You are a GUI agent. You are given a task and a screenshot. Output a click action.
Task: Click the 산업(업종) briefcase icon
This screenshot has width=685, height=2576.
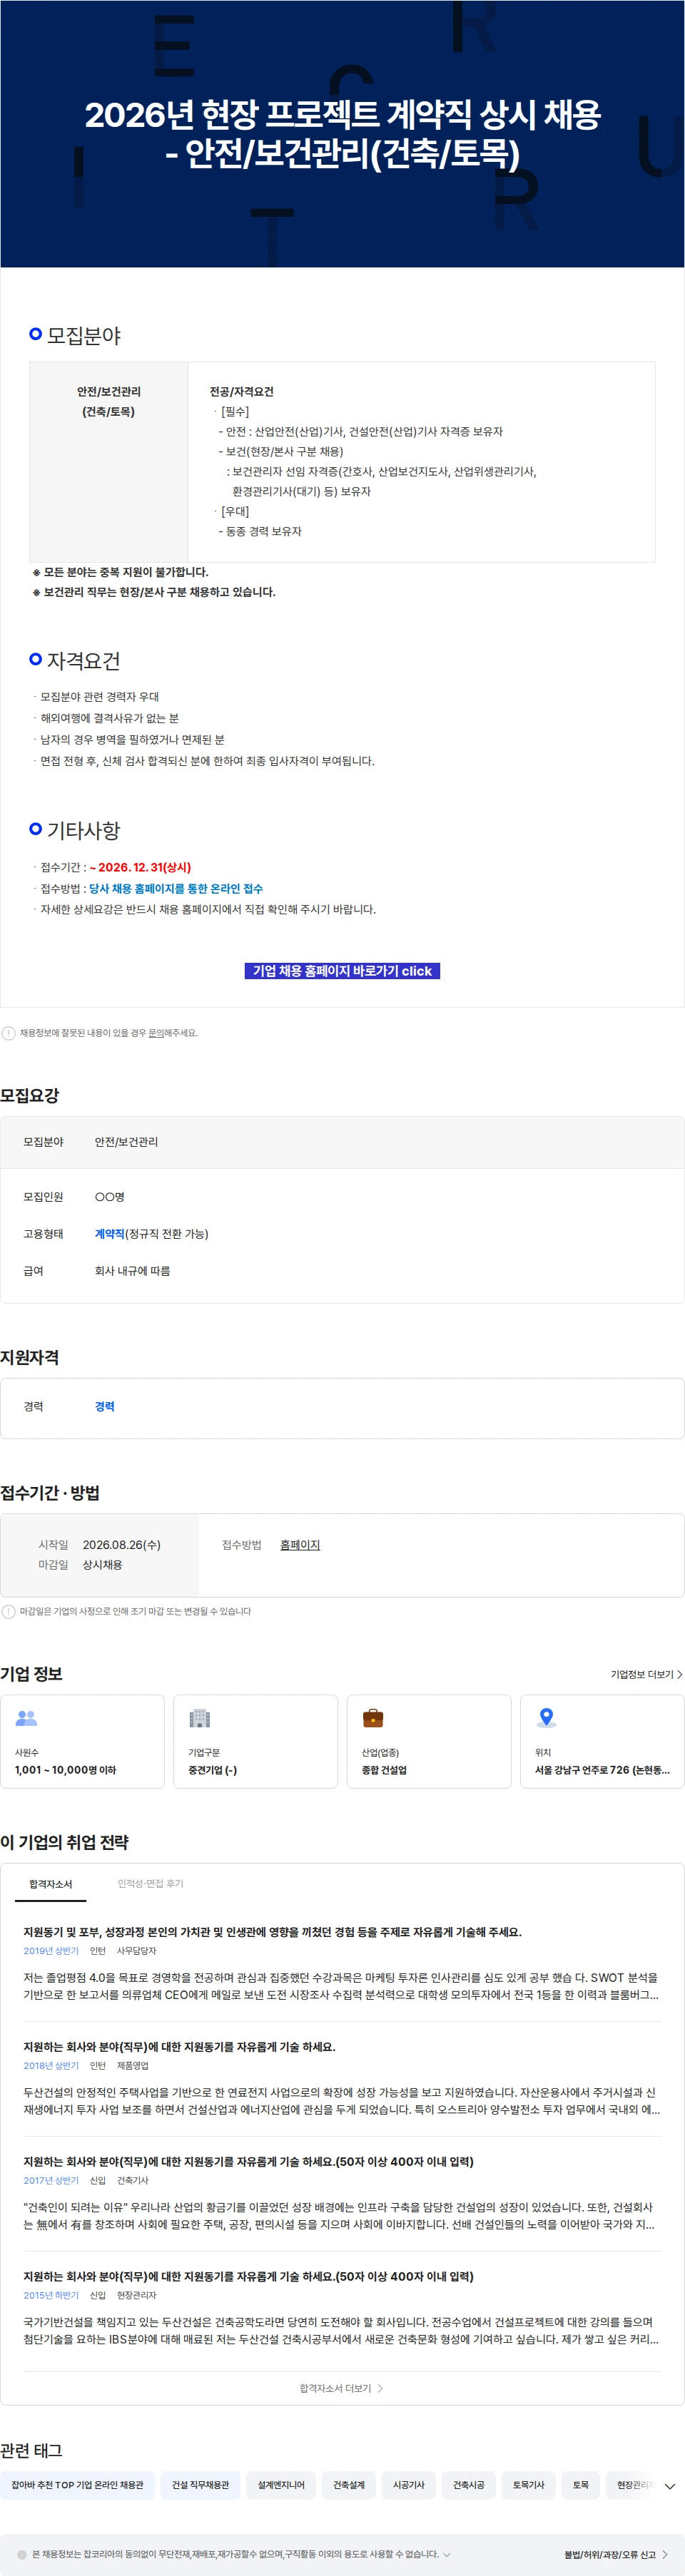click(x=373, y=1718)
